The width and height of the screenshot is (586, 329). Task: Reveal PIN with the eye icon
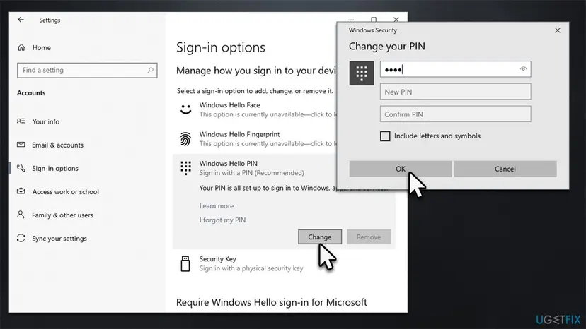(x=523, y=69)
